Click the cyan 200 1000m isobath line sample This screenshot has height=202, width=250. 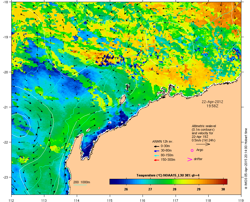pyautogui.click(x=80, y=185)
